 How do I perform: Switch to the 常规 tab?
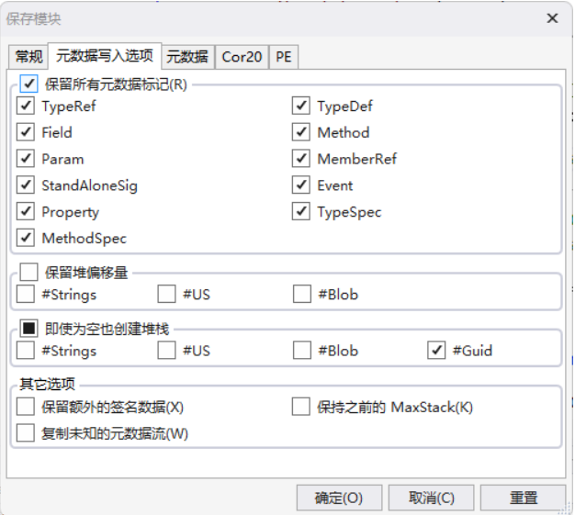tap(28, 57)
